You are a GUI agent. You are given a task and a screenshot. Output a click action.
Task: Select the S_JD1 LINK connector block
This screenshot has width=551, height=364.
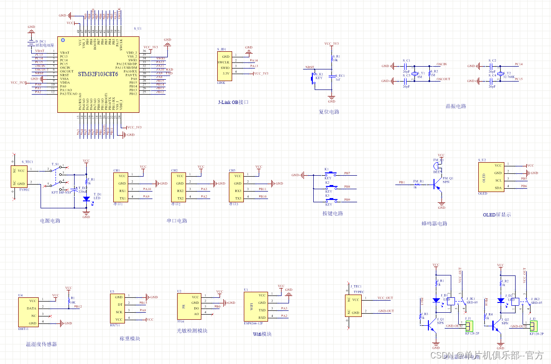(x=224, y=66)
